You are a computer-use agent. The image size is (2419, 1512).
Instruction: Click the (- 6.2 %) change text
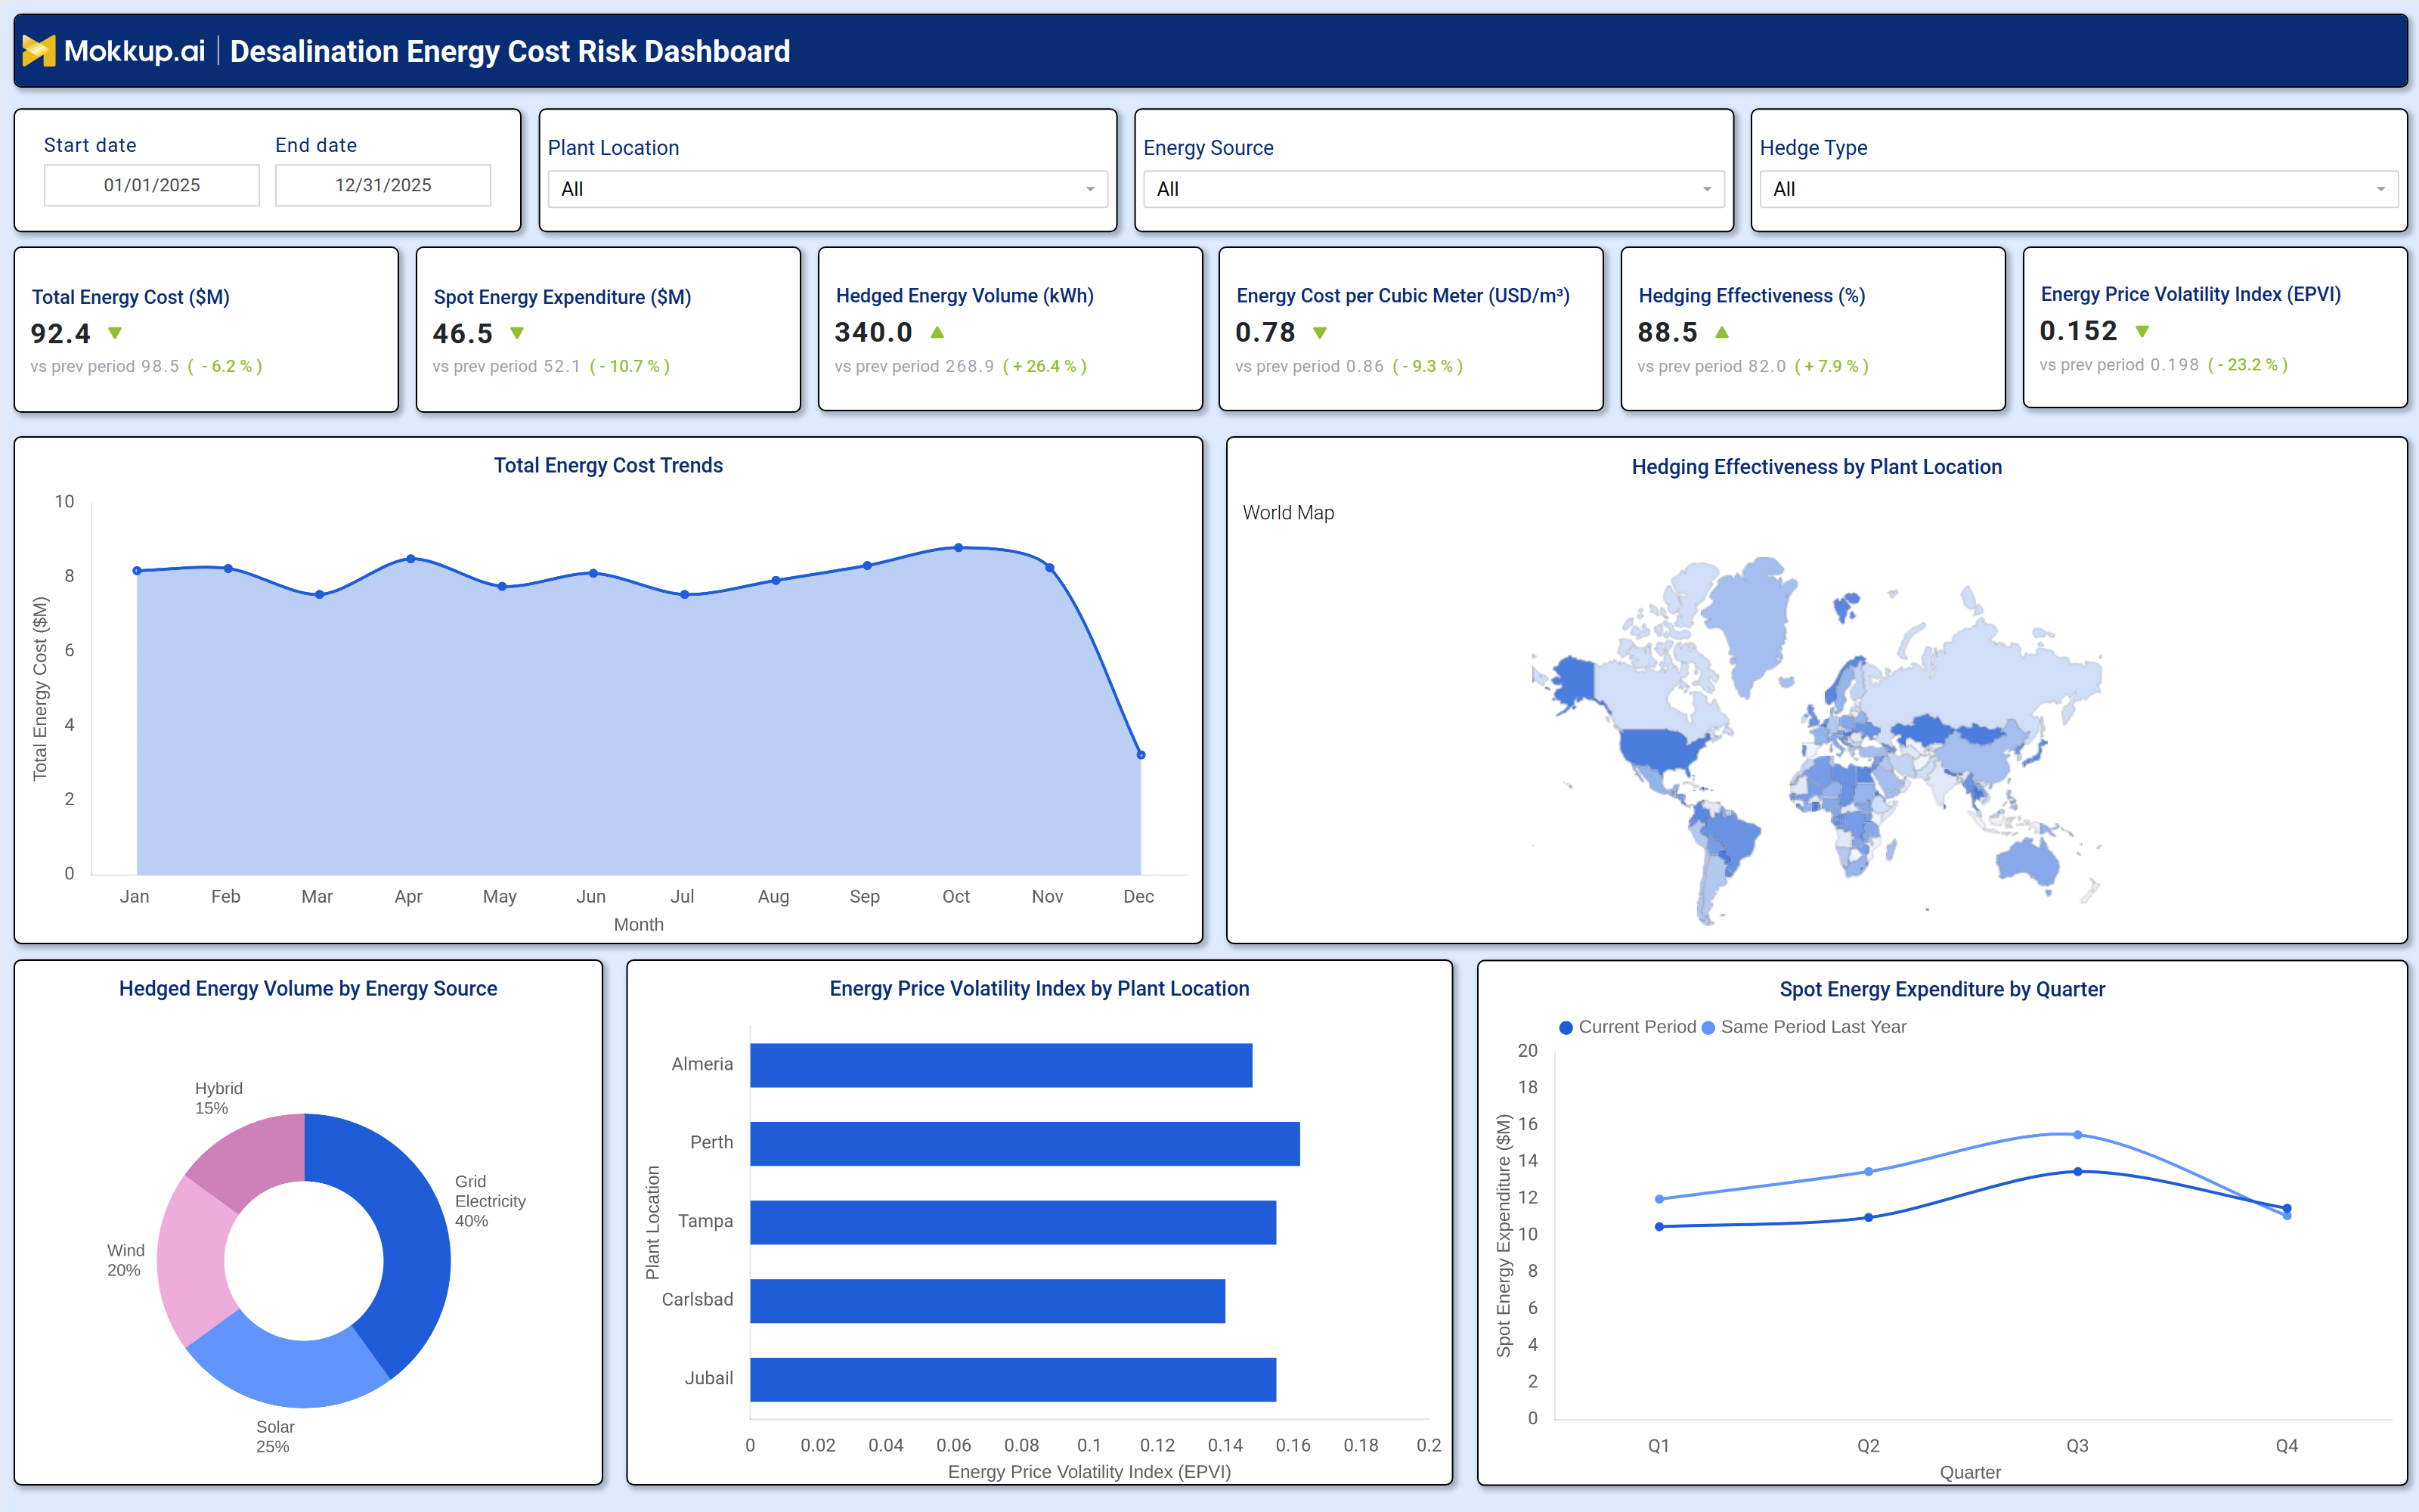[x=225, y=366]
